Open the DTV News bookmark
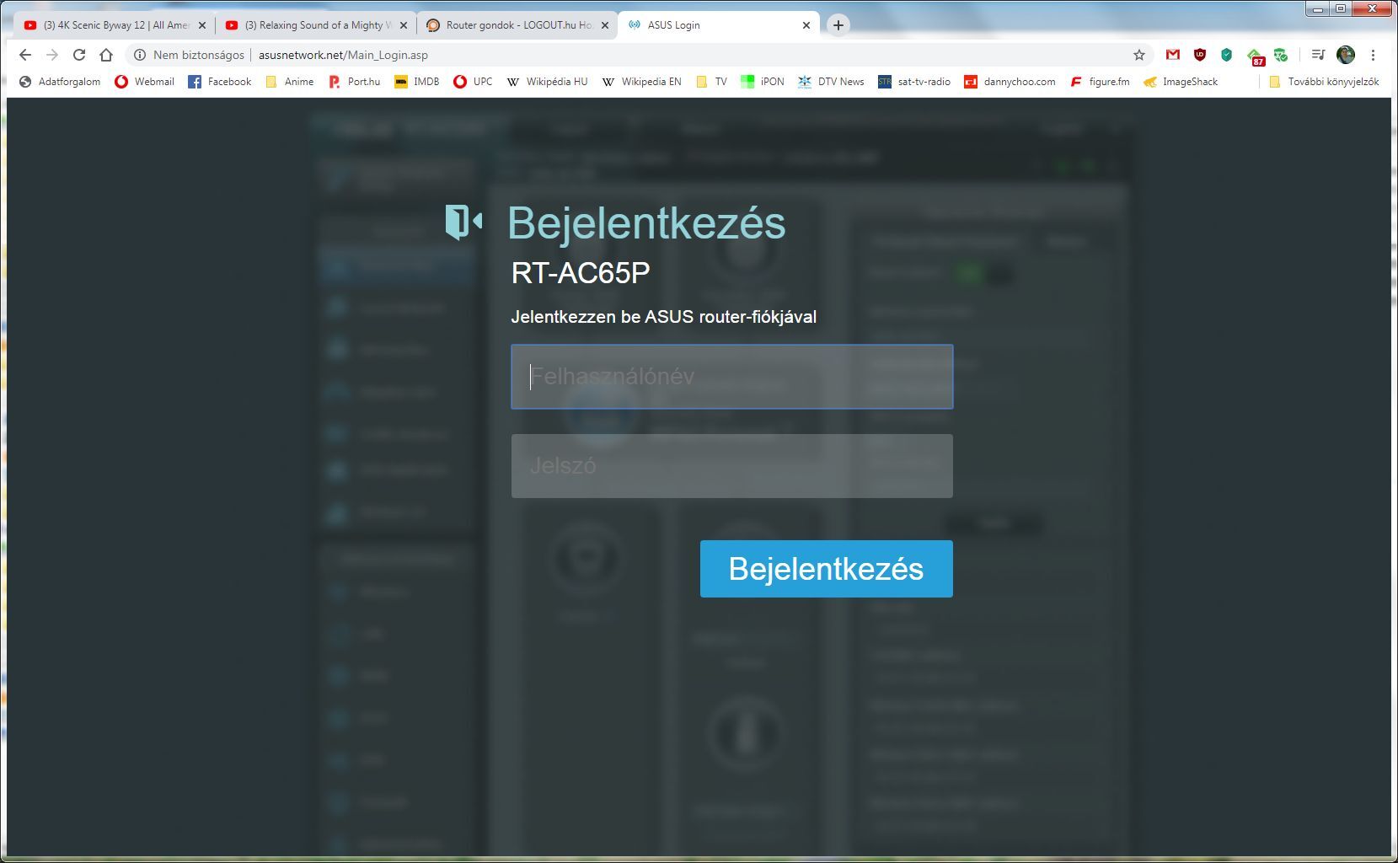Viewport: 1398px width, 863px height. 831,82
